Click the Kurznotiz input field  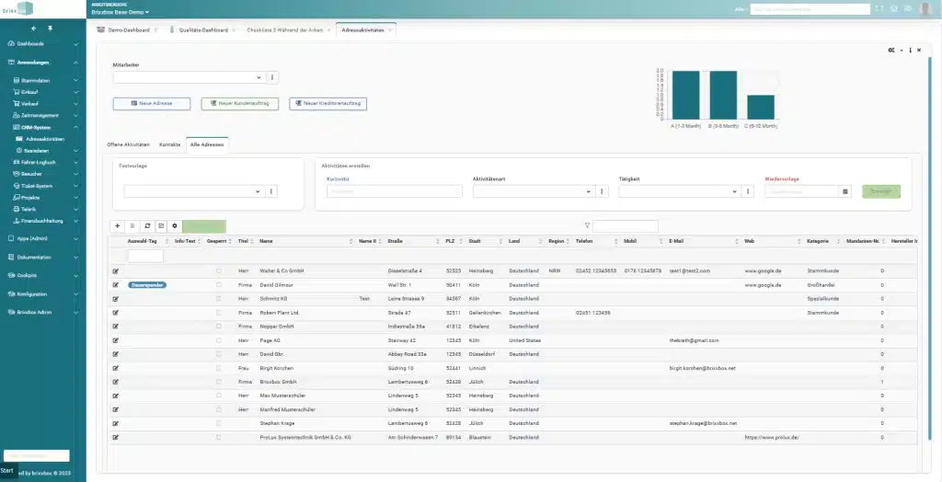[395, 191]
